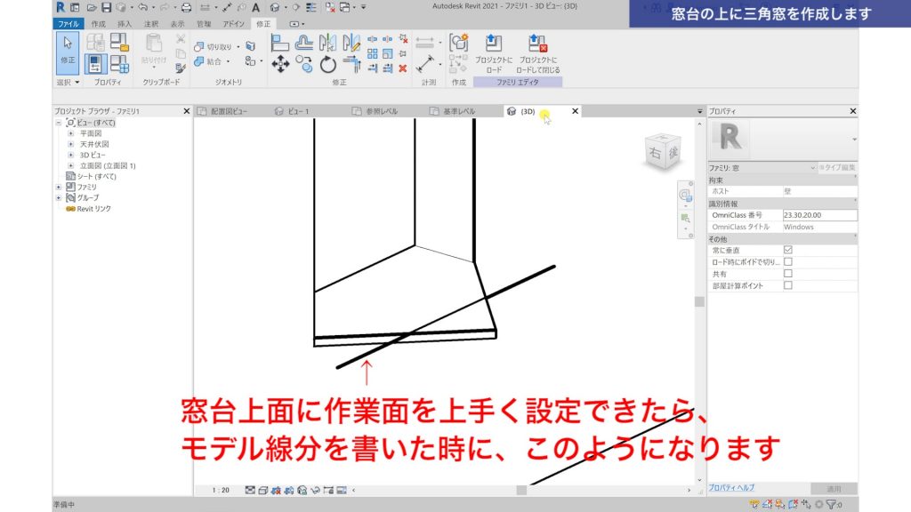Screen dimensions: 911x512
Task: Click the ViewCube to change orientation
Action: (x=663, y=151)
